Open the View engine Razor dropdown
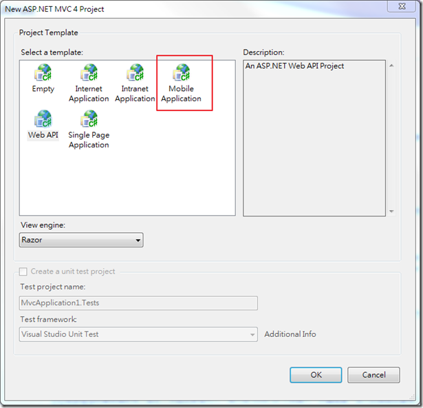The image size is (423, 408). [x=81, y=240]
